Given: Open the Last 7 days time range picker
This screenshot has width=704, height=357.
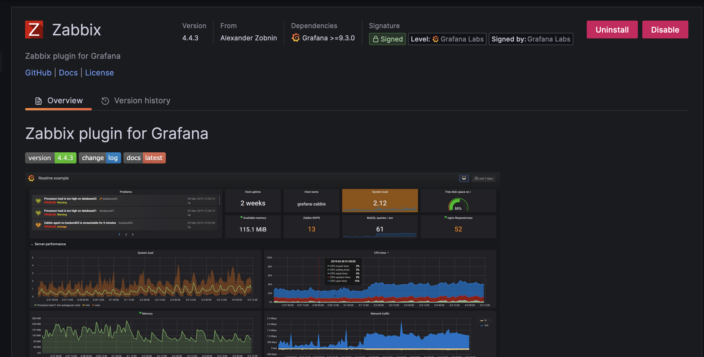Looking at the screenshot, I should (484, 178).
